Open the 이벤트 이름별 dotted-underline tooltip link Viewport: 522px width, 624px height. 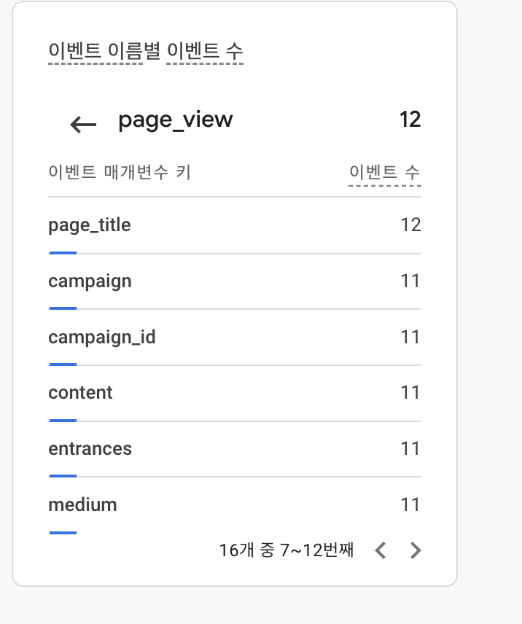click(x=95, y=51)
